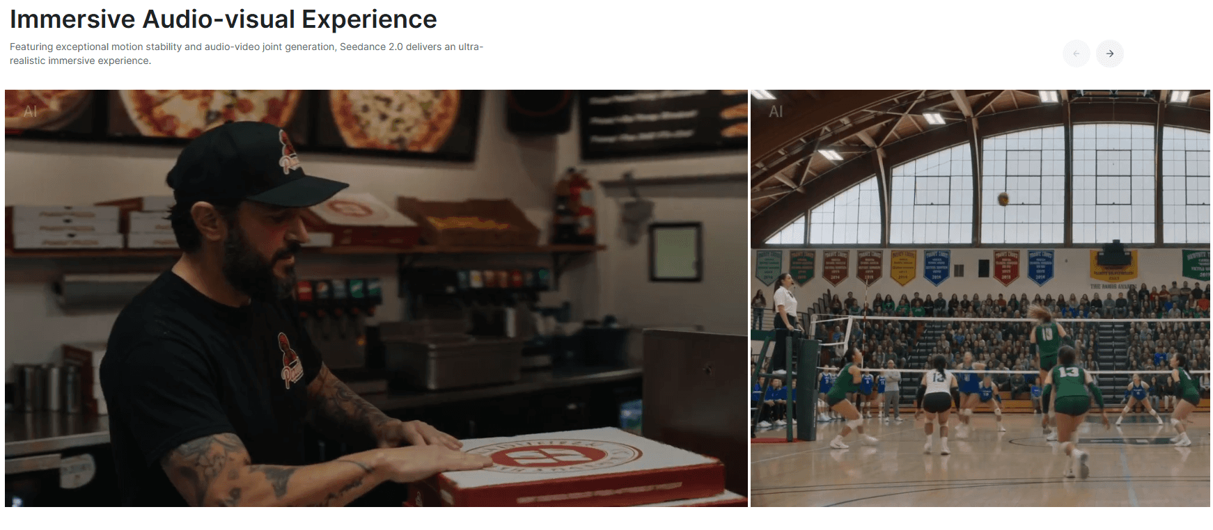Click the volleyball in mid-air

click(x=1003, y=199)
